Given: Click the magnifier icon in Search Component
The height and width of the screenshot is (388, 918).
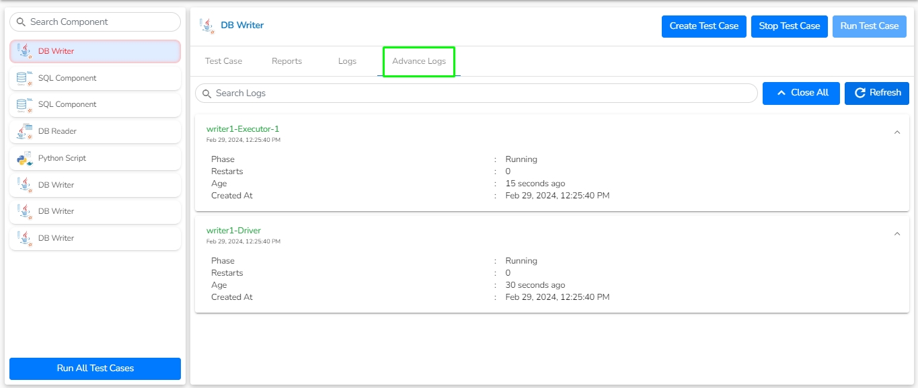Looking at the screenshot, I should [21, 22].
